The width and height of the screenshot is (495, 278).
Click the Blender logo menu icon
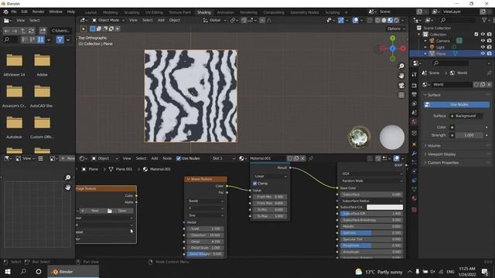click(x=5, y=12)
